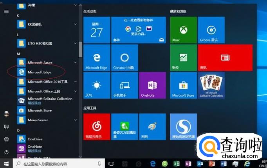Click the 天气 weather tile

point(96,85)
